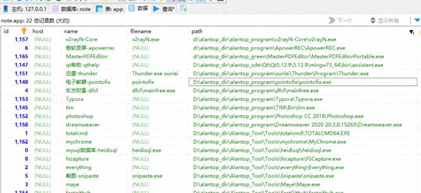The width and height of the screenshot is (421, 193).
Task: Select the name cell totalcmd
Action: (x=77, y=133)
